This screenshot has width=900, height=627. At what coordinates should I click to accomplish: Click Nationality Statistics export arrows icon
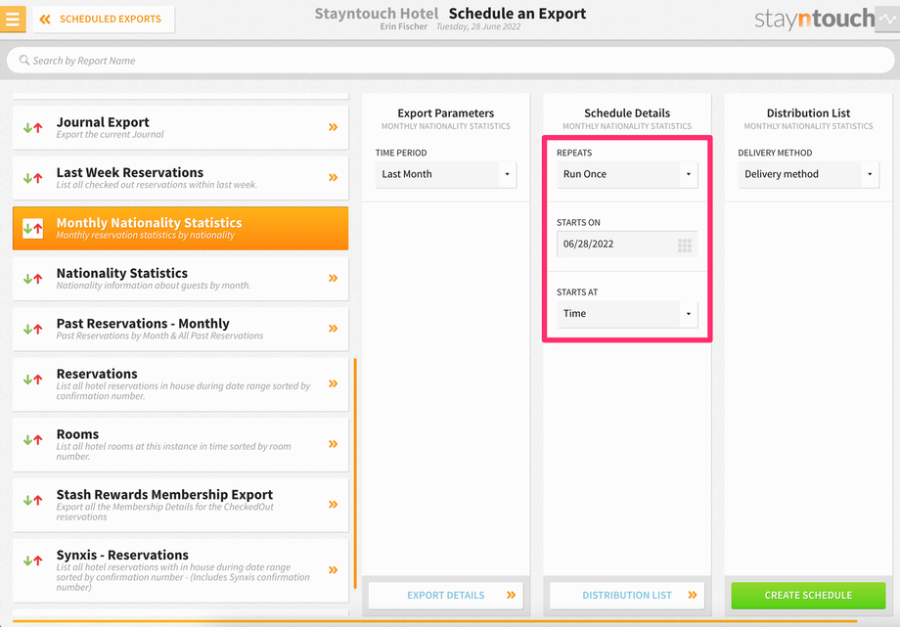click(32, 279)
